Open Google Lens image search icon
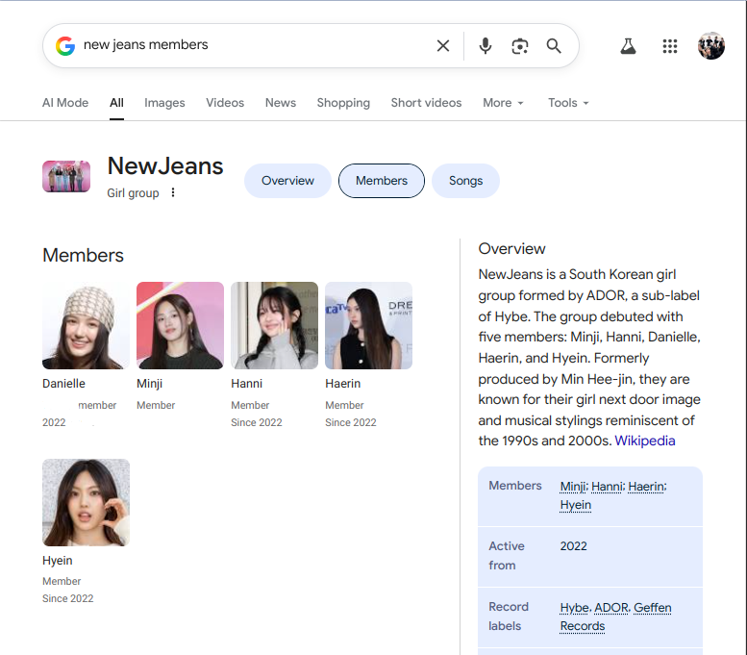Screen dimensions: 747x655 [520, 46]
